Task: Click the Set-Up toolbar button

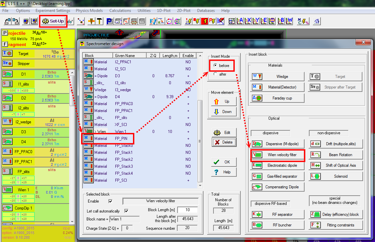Action: click(54, 21)
